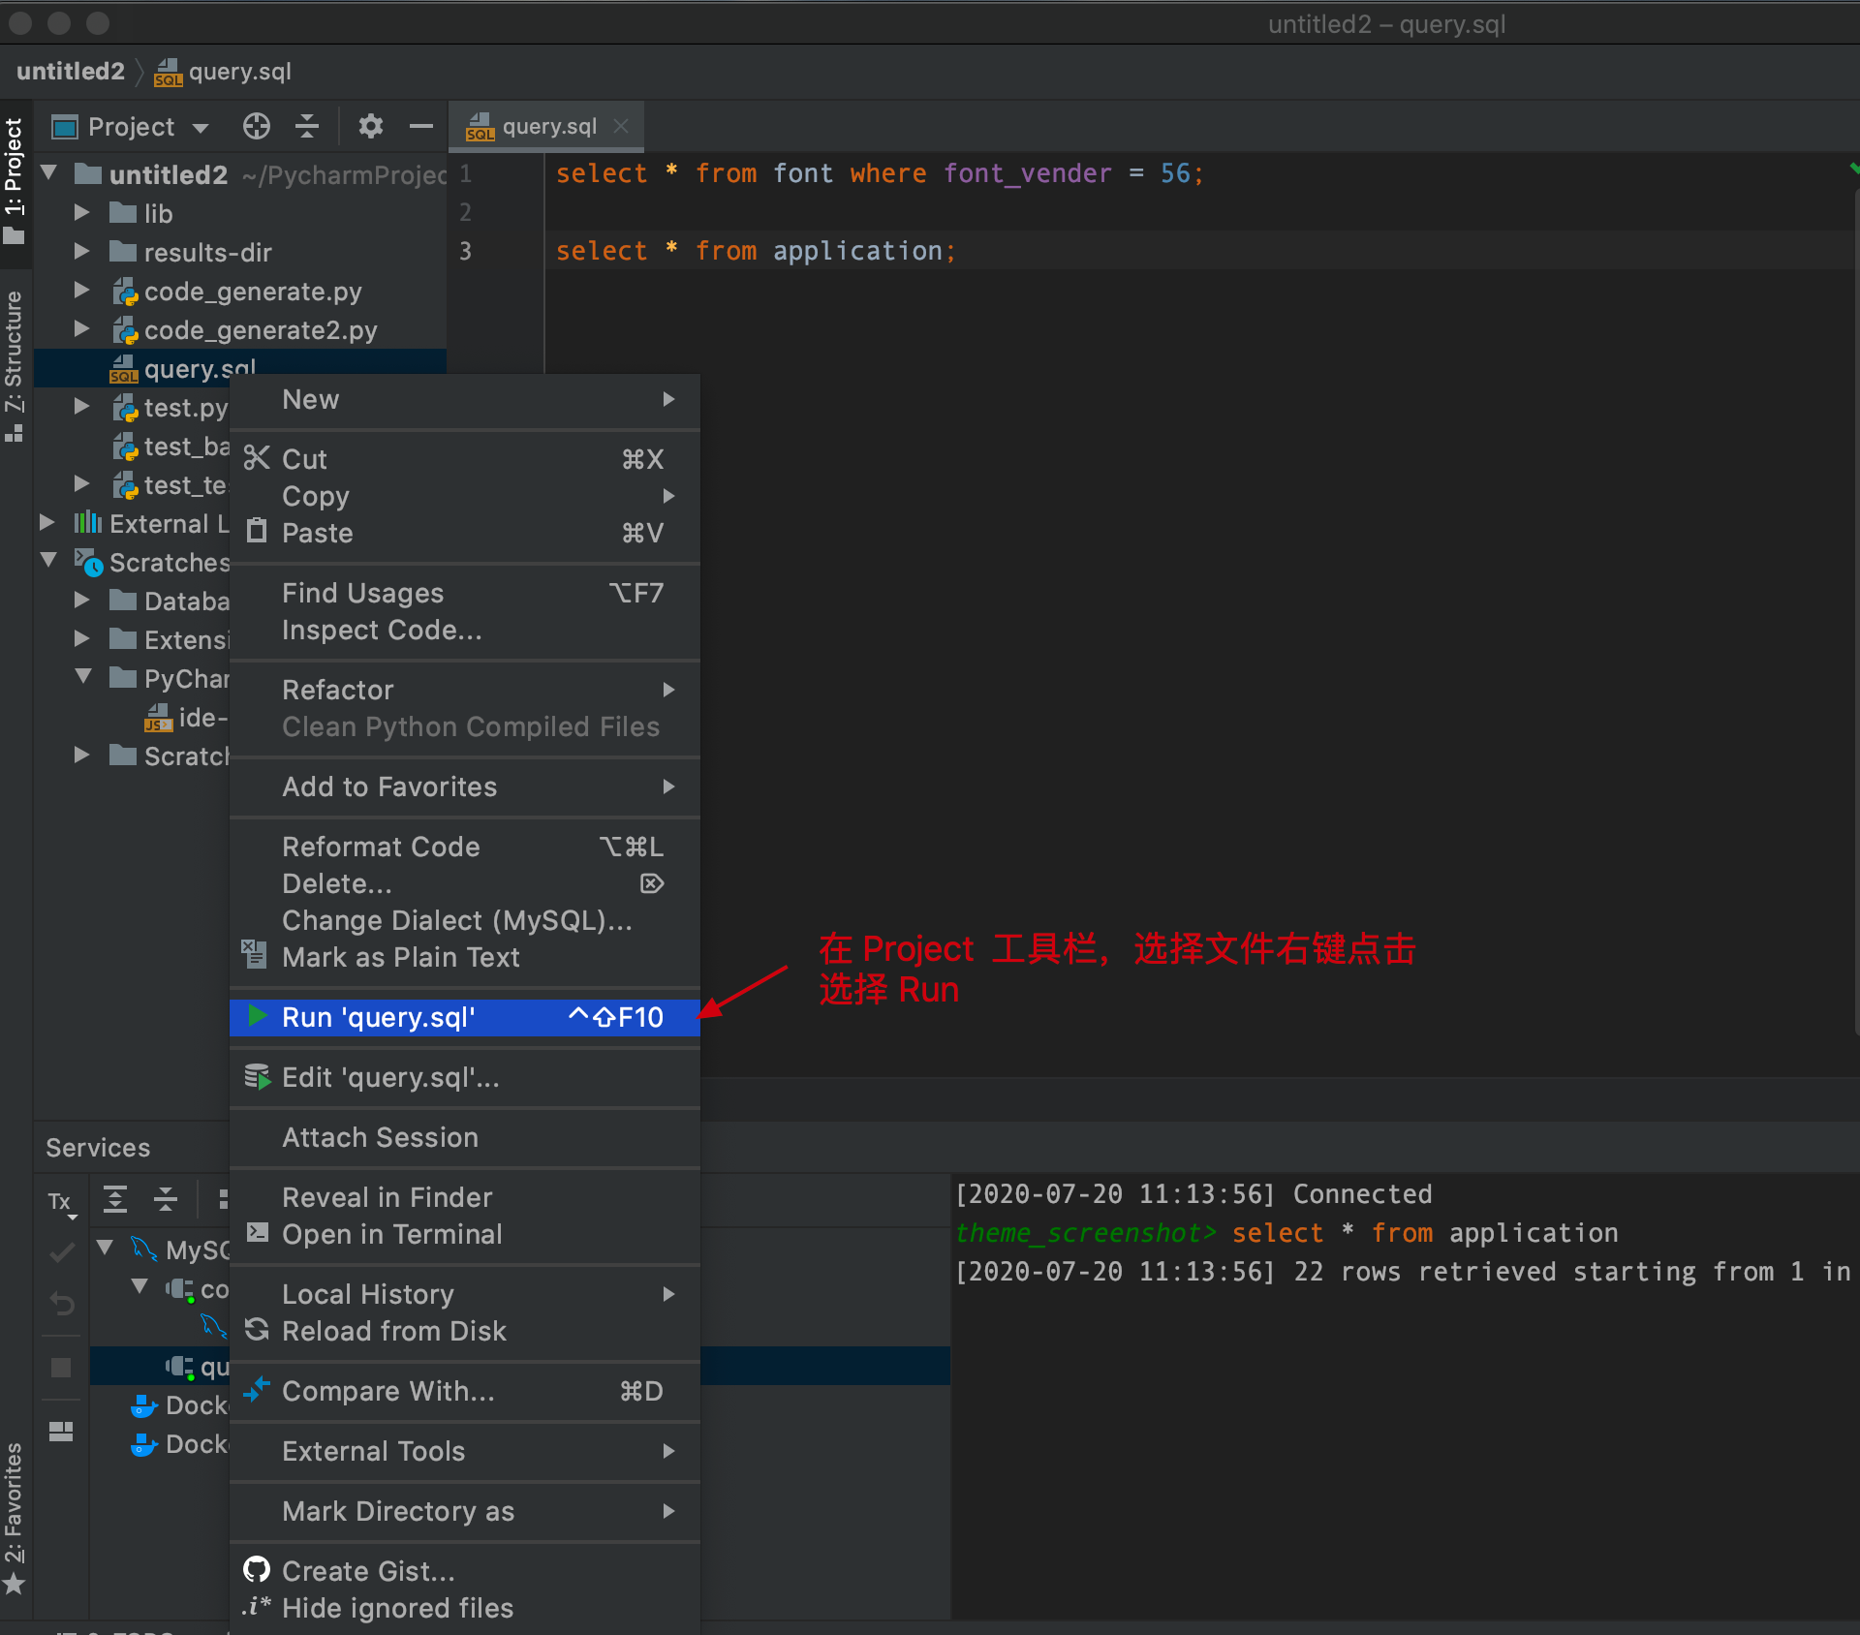The width and height of the screenshot is (1860, 1635).
Task: Choose Change Dialect (MySQL)...
Action: 465,920
